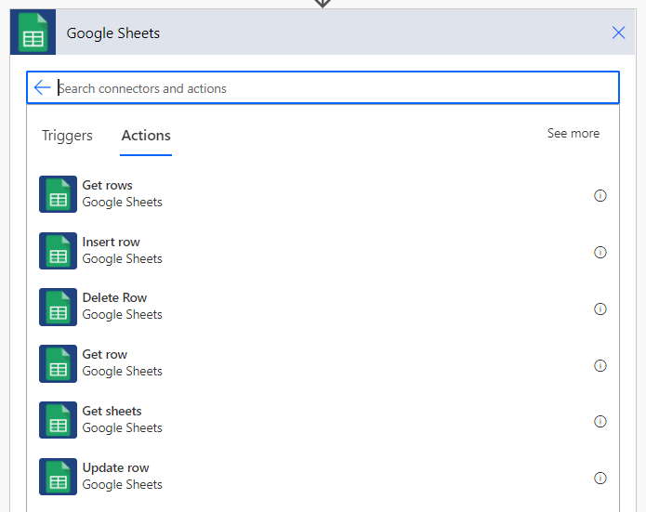The width and height of the screenshot is (646, 512).
Task: Click the Google Sheets header logo icon
Action: pyautogui.click(x=33, y=33)
